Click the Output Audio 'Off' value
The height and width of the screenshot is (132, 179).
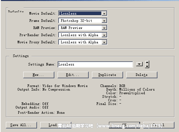tap(45, 107)
